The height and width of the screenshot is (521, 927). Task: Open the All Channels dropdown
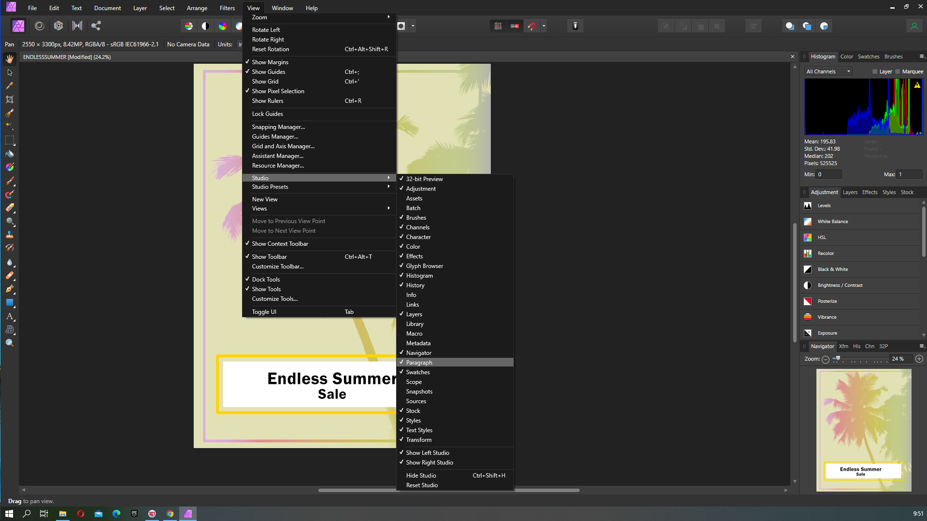point(827,71)
